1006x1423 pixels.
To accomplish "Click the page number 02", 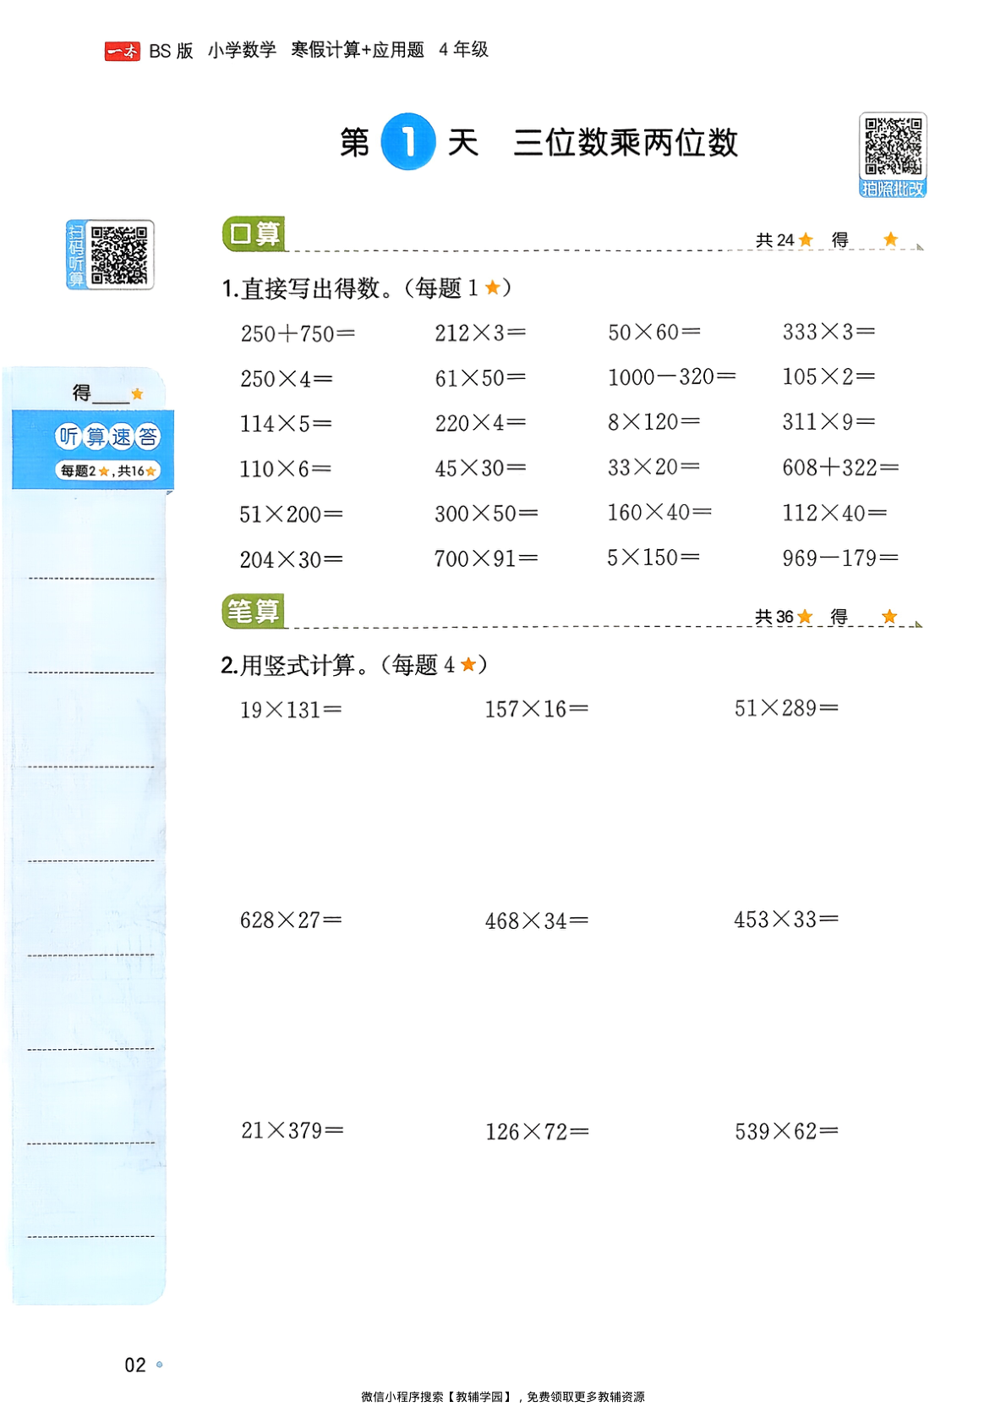I will [135, 1365].
